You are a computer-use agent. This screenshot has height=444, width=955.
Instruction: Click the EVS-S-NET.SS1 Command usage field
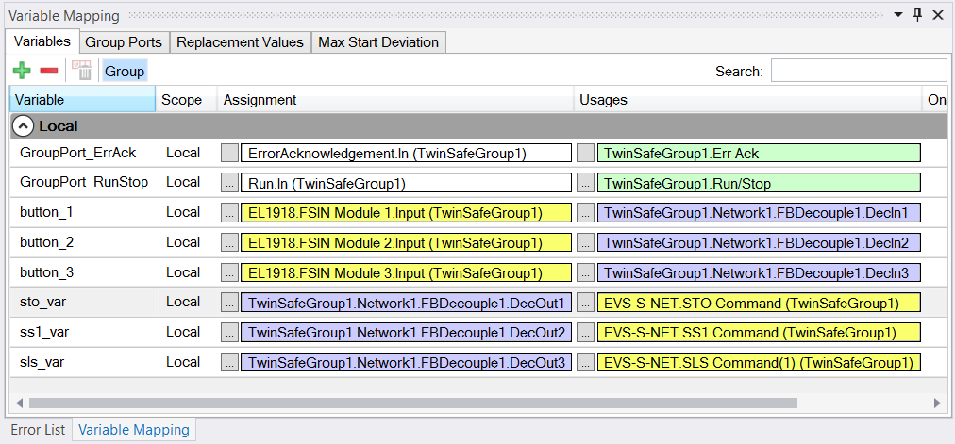click(759, 332)
